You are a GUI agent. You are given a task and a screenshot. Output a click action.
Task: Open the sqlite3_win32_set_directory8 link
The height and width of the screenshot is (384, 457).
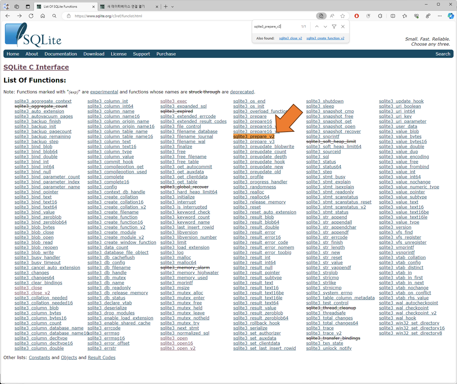tap(411, 333)
